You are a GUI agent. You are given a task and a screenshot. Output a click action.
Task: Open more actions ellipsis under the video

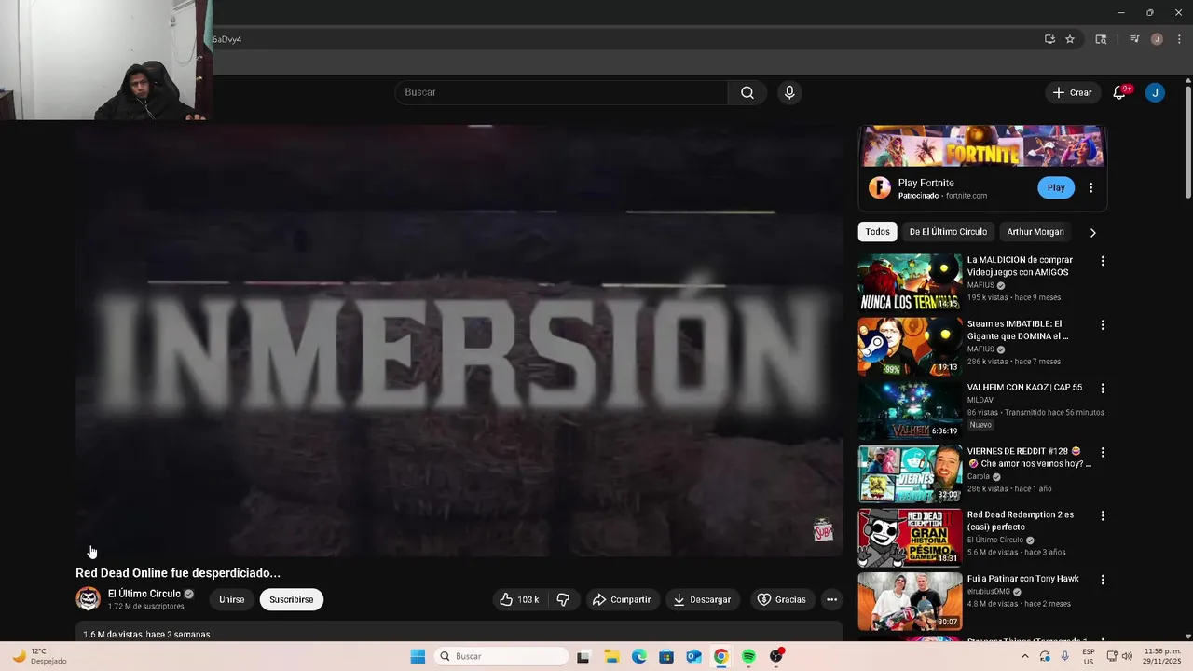[831, 599]
